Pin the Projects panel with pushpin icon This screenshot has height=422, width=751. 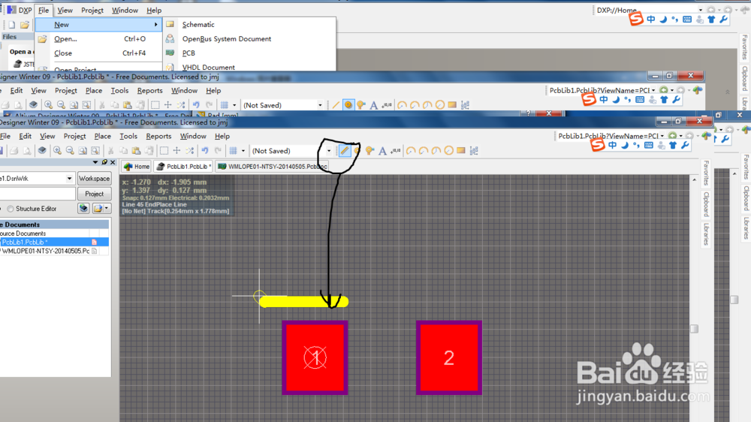click(104, 162)
